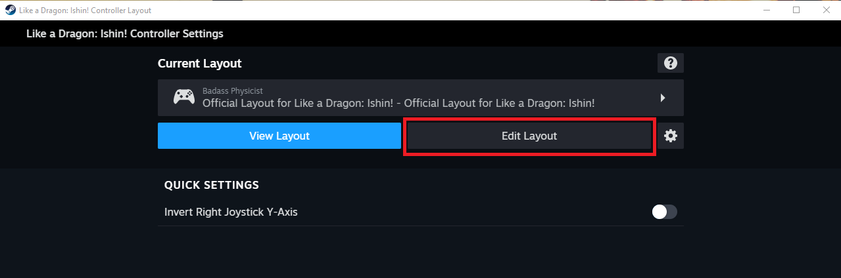Viewport: 841px width, 278px height.
Task: Click the Badass Physicist author name
Action: tap(233, 90)
